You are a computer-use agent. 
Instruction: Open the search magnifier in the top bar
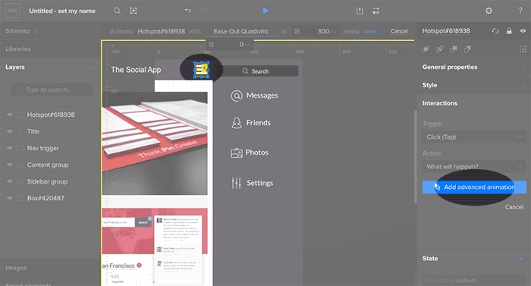(117, 11)
